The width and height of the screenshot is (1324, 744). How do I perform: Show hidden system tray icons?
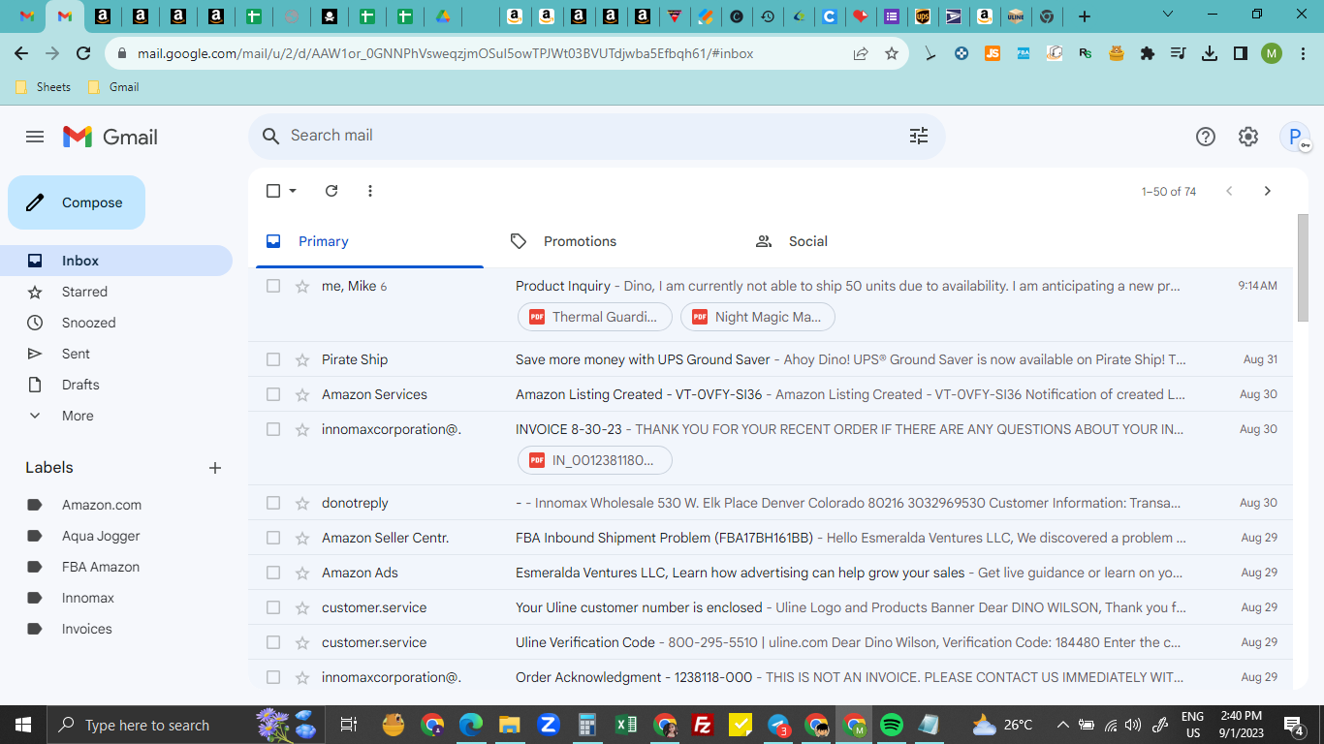coord(1063,725)
